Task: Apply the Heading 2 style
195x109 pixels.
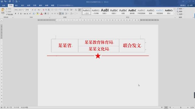Action: (x=114, y=12)
